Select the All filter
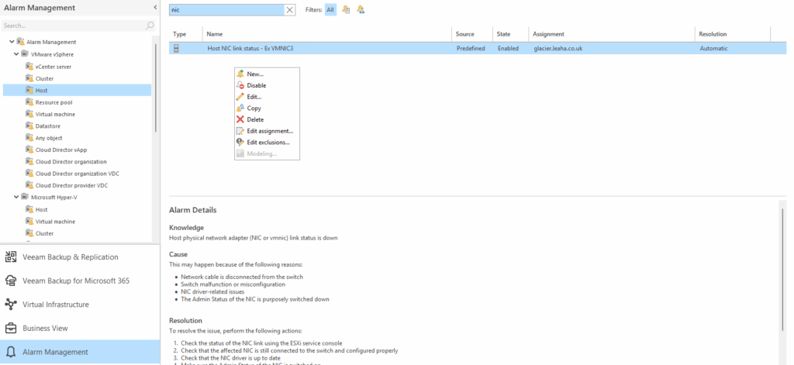The height and width of the screenshot is (365, 794). [x=330, y=9]
